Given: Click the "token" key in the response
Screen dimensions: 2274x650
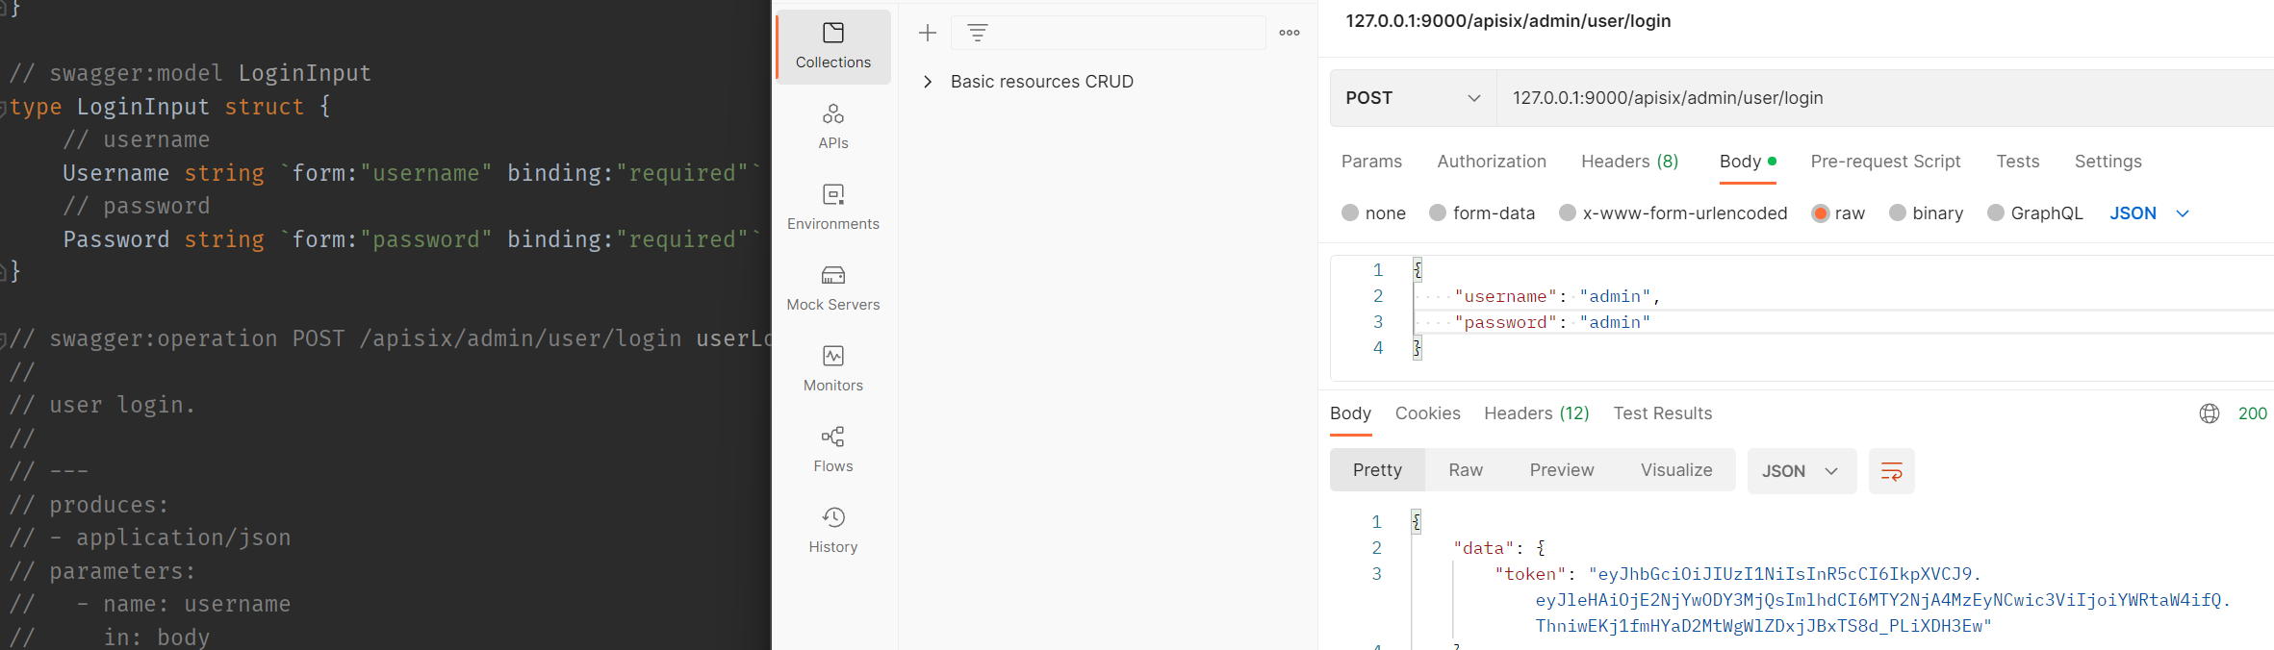Looking at the screenshot, I should (1530, 574).
